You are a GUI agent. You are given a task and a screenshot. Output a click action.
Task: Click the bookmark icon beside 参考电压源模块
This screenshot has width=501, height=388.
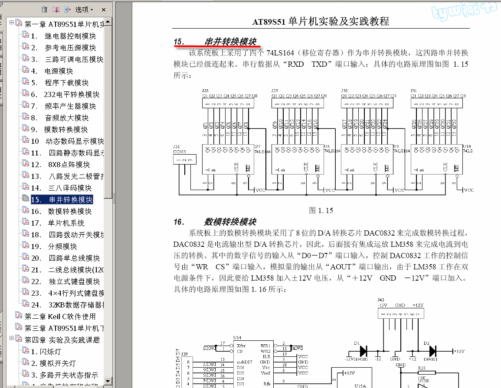[x=26, y=47]
